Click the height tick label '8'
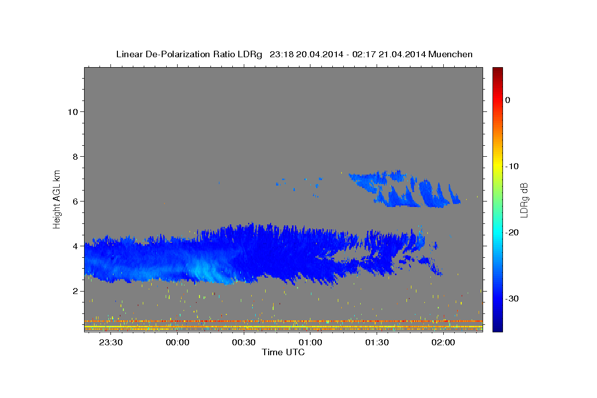 [75, 156]
